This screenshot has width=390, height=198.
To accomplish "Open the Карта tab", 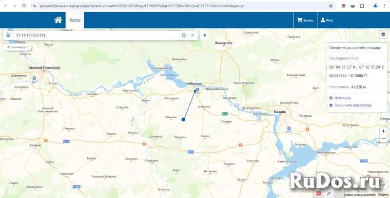I will [75, 20].
